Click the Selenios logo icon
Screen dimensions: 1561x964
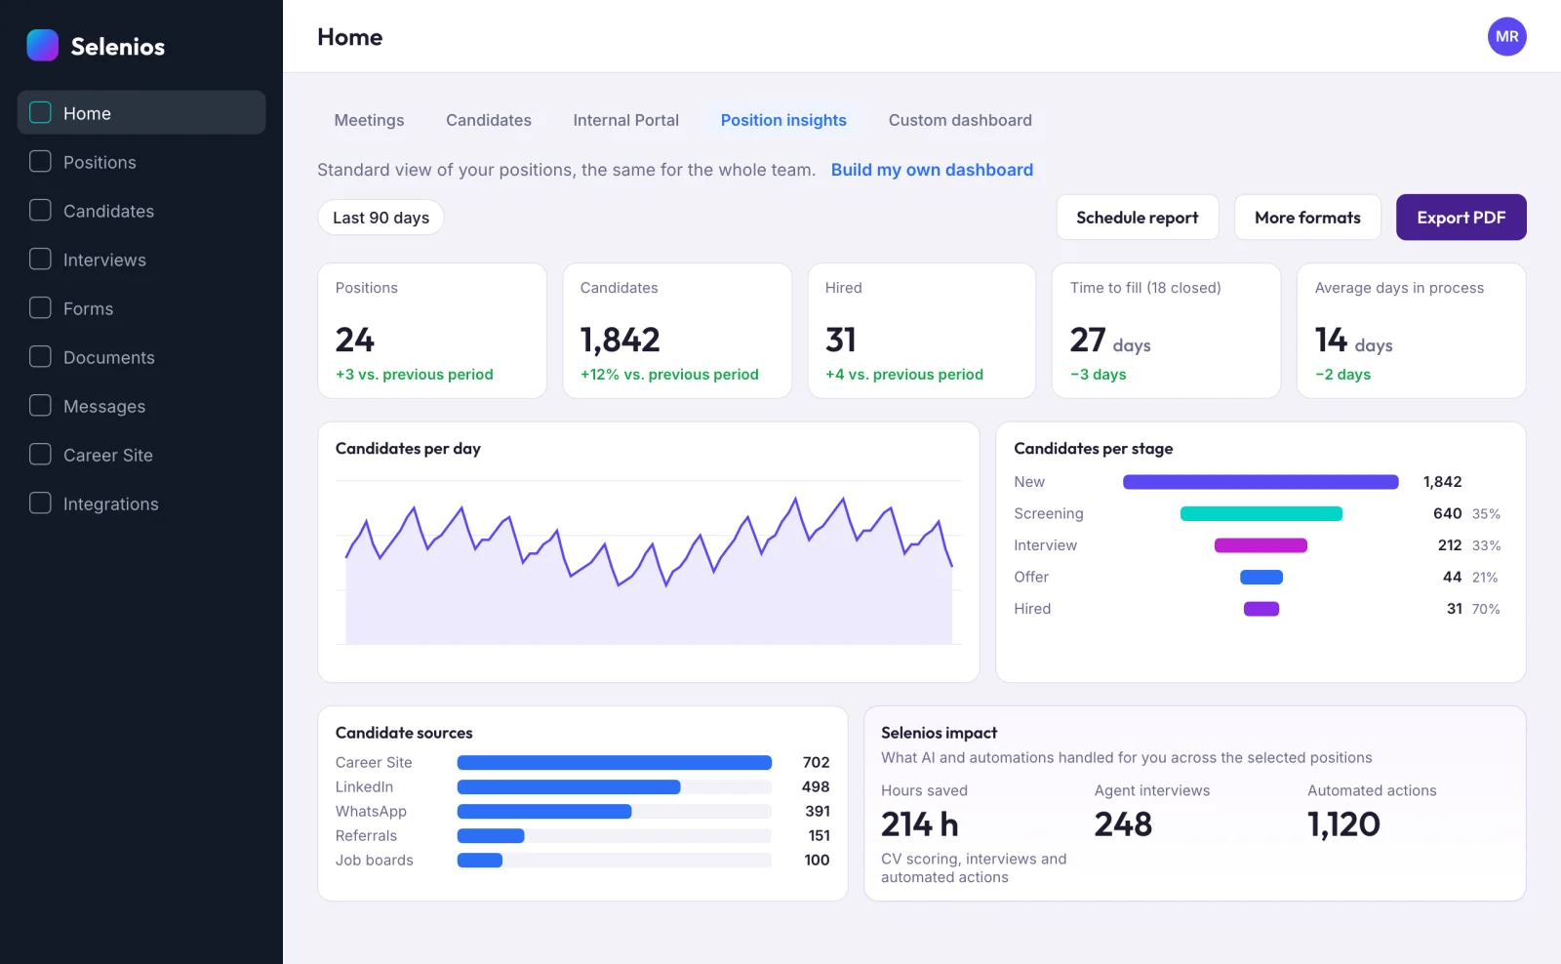[42, 45]
